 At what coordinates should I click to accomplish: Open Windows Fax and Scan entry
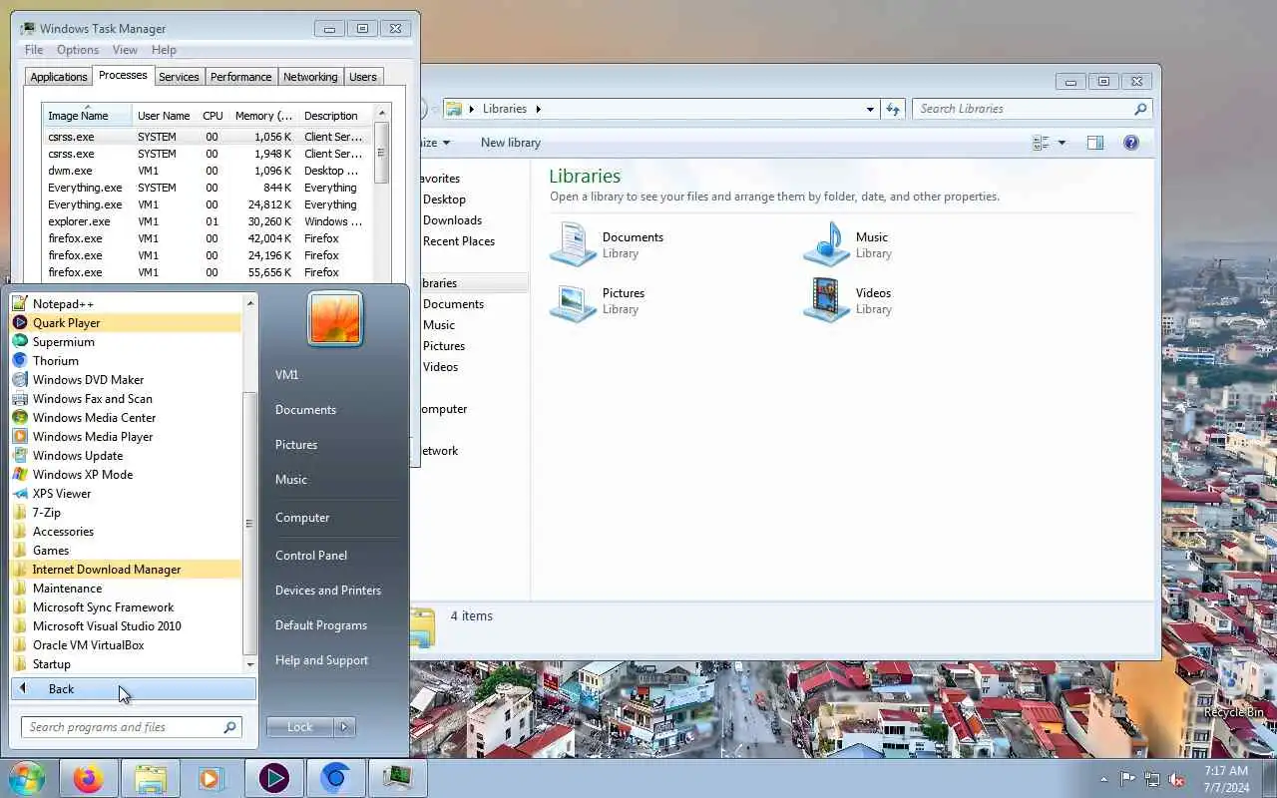point(126,399)
